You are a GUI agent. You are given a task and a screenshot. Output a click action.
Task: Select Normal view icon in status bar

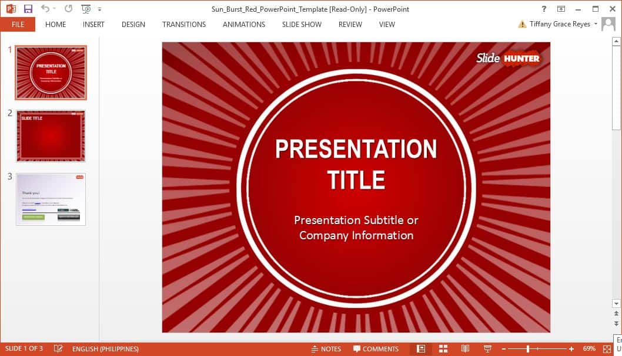click(421, 348)
